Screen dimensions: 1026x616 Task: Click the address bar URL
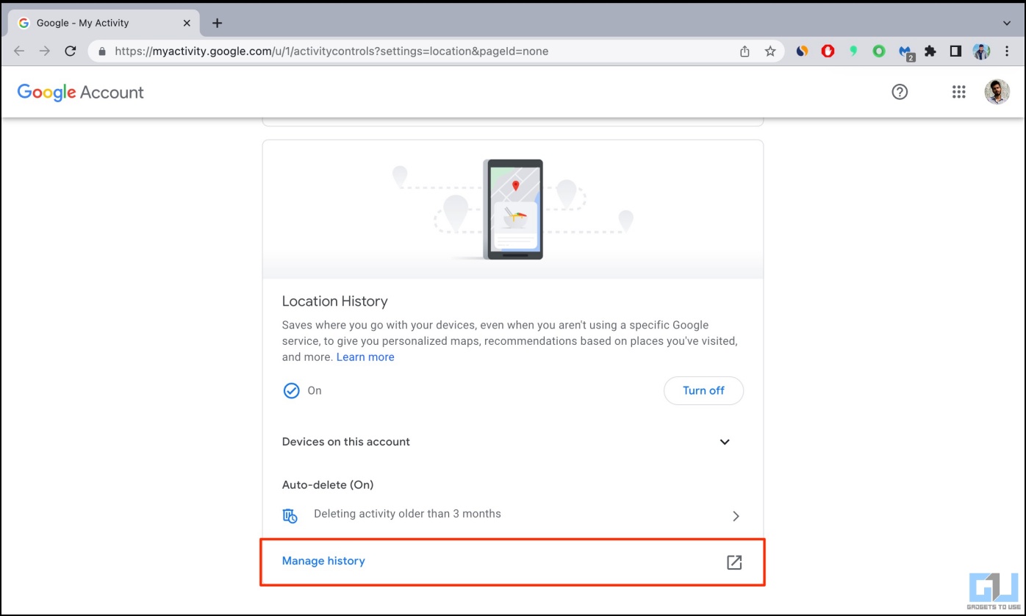coord(331,51)
